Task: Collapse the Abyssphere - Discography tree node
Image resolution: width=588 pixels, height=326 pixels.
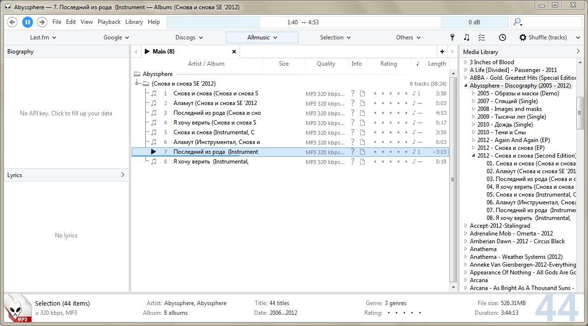Action: coord(466,86)
